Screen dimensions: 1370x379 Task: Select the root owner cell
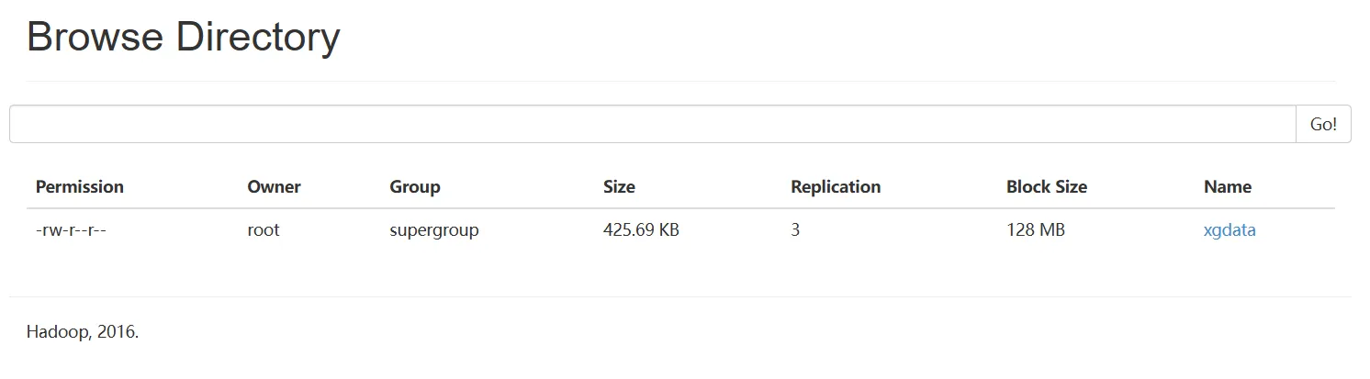pyautogui.click(x=264, y=230)
